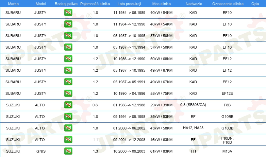Click the fuel icon in the 11.1984 -> 12.1990 row

tap(68, 24)
